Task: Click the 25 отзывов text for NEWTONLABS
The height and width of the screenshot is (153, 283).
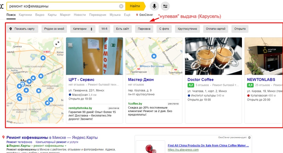Action: [262, 85]
